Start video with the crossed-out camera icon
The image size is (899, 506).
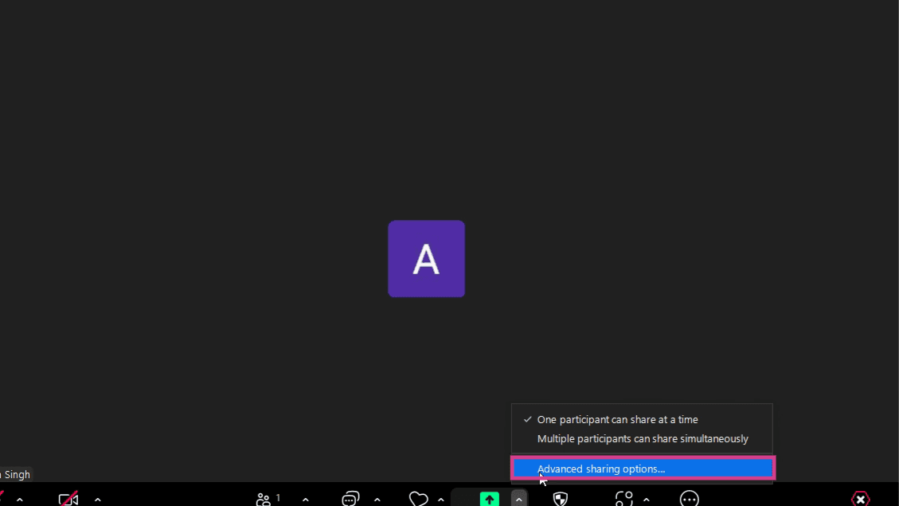[x=68, y=499]
